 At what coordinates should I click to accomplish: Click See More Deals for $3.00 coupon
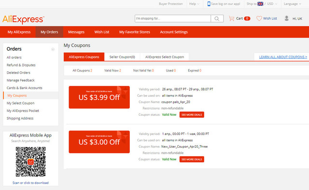tap(192, 159)
